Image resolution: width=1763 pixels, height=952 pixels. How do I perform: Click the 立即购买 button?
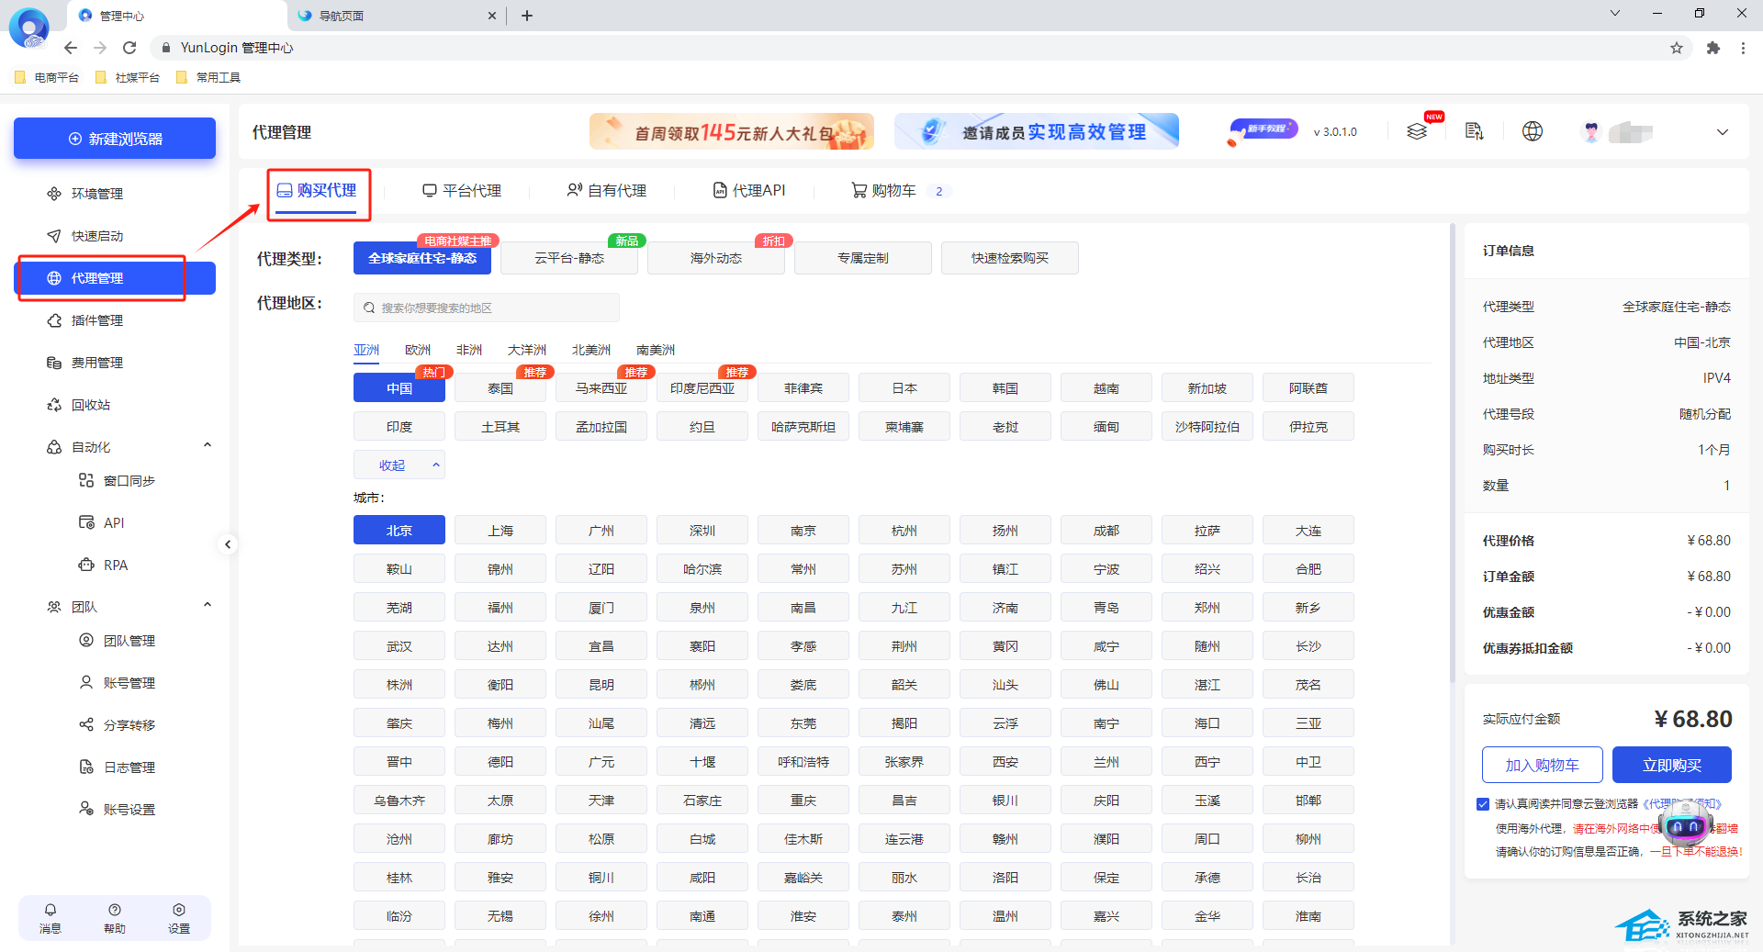pyautogui.click(x=1671, y=765)
